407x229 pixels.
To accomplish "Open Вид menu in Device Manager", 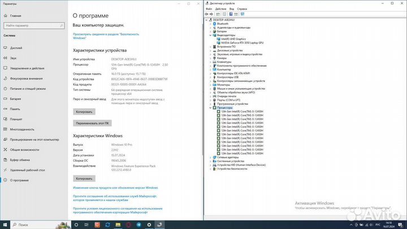I will (232, 9).
